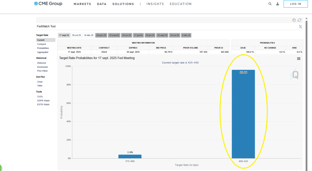The width and height of the screenshot is (312, 171).
Task: Click the FedWatch refresh icon
Action: tap(300, 20)
